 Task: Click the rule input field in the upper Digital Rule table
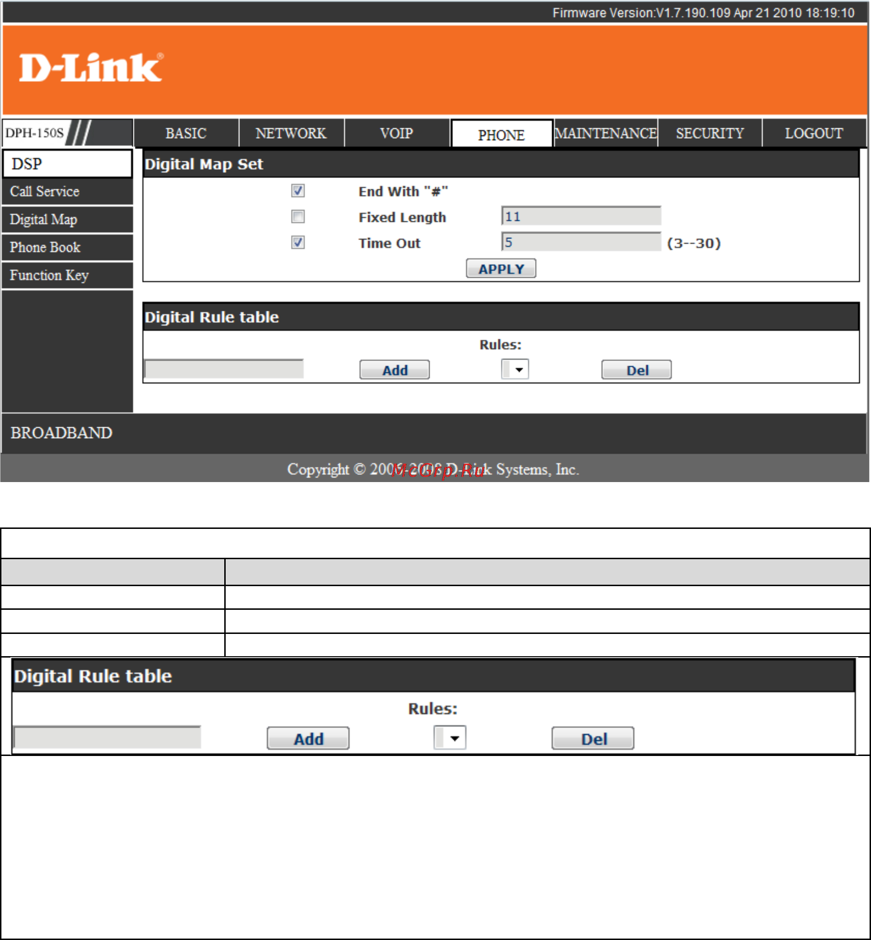click(x=224, y=369)
